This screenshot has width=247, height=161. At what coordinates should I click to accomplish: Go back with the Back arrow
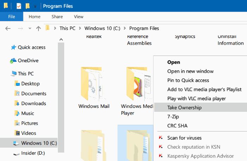[8, 28]
